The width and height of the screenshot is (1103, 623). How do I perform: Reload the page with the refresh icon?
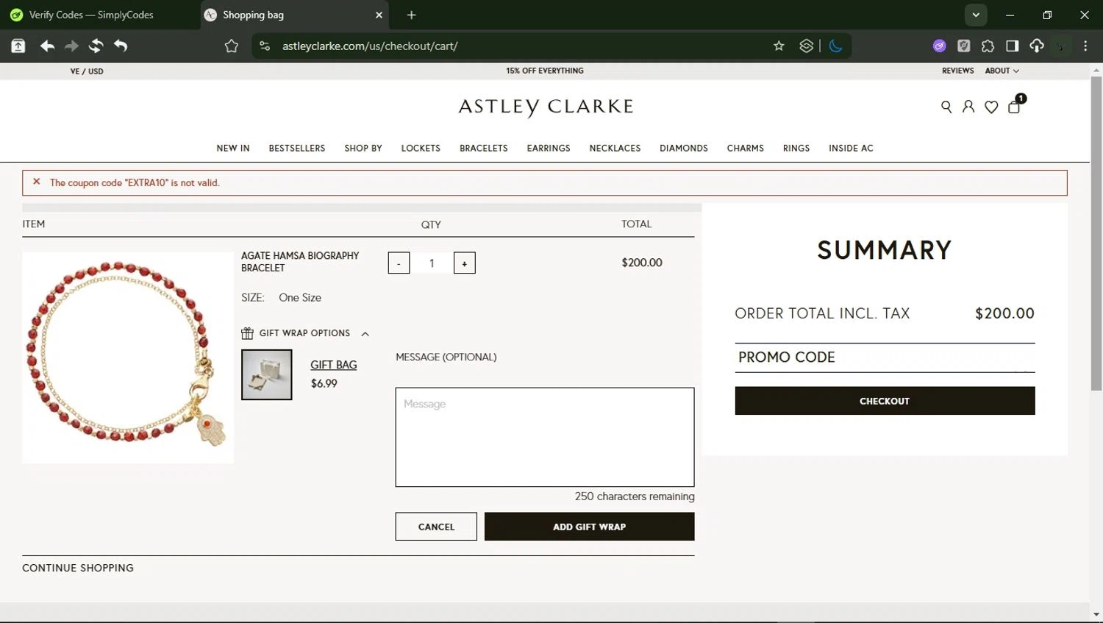tap(96, 46)
